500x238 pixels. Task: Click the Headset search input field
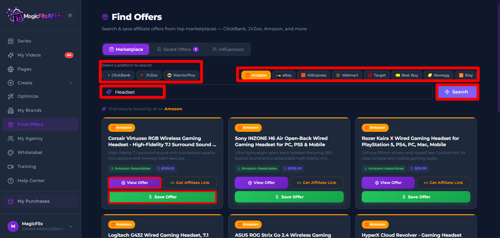click(267, 92)
